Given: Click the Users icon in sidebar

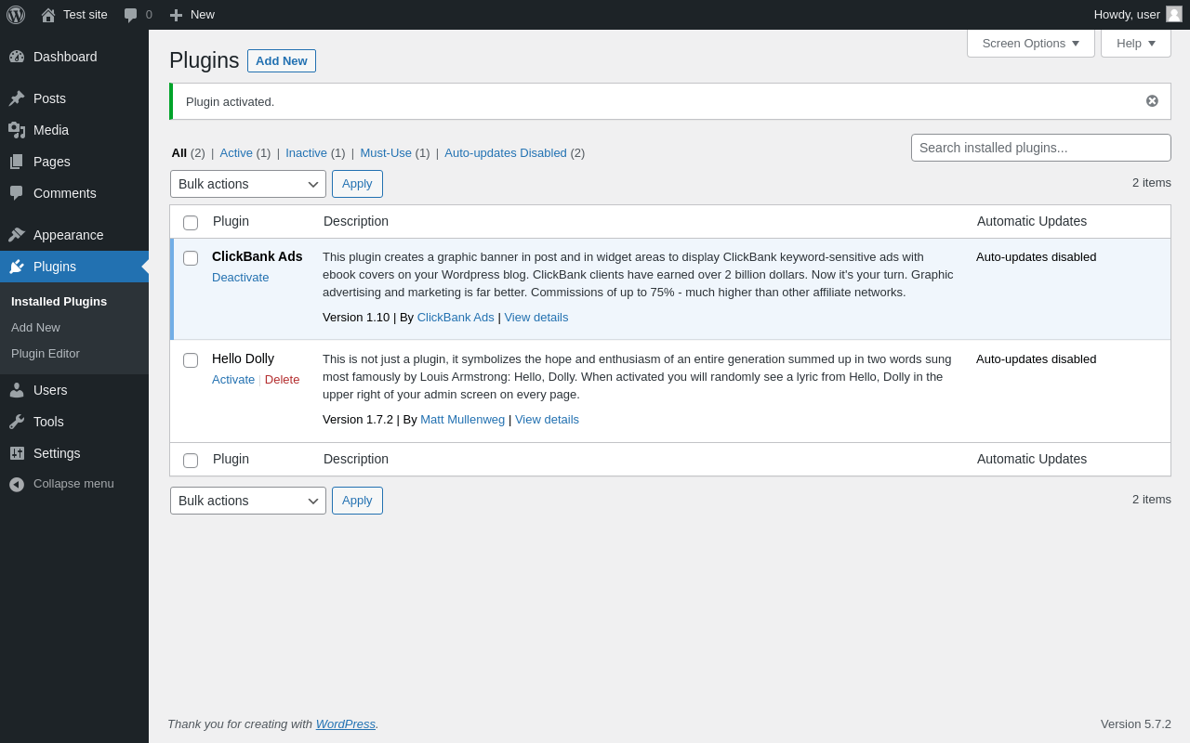Looking at the screenshot, I should point(17,390).
